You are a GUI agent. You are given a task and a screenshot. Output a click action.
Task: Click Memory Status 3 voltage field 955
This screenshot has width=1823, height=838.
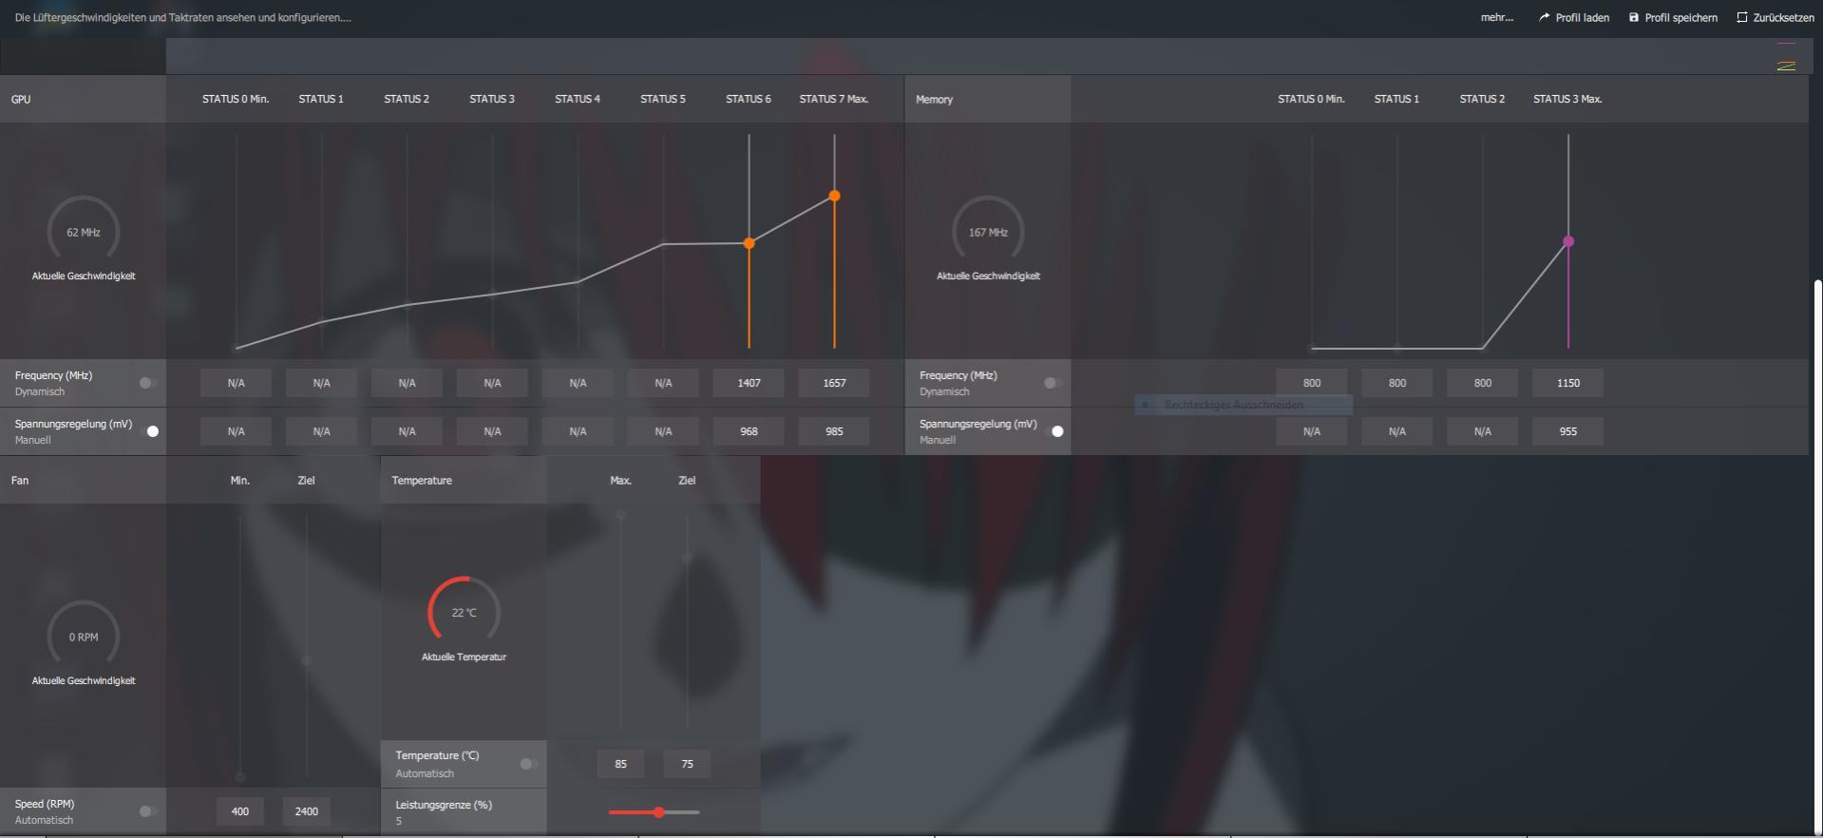tap(1568, 431)
